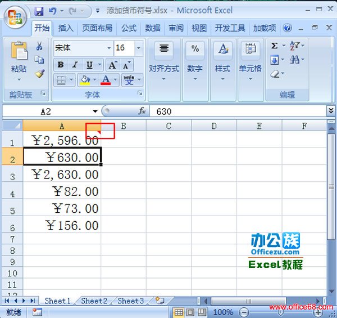Insert a new worksheet tab icon
This screenshot has width=337, height=318.
(160, 301)
